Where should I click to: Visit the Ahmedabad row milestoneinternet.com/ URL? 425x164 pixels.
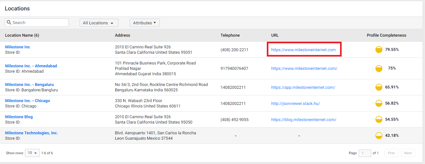304,69
